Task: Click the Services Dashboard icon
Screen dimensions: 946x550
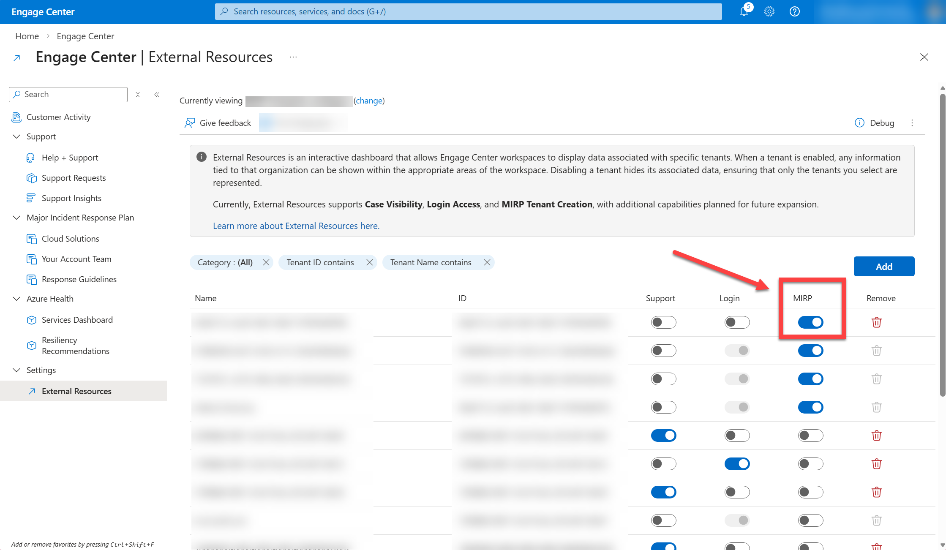Action: tap(32, 320)
